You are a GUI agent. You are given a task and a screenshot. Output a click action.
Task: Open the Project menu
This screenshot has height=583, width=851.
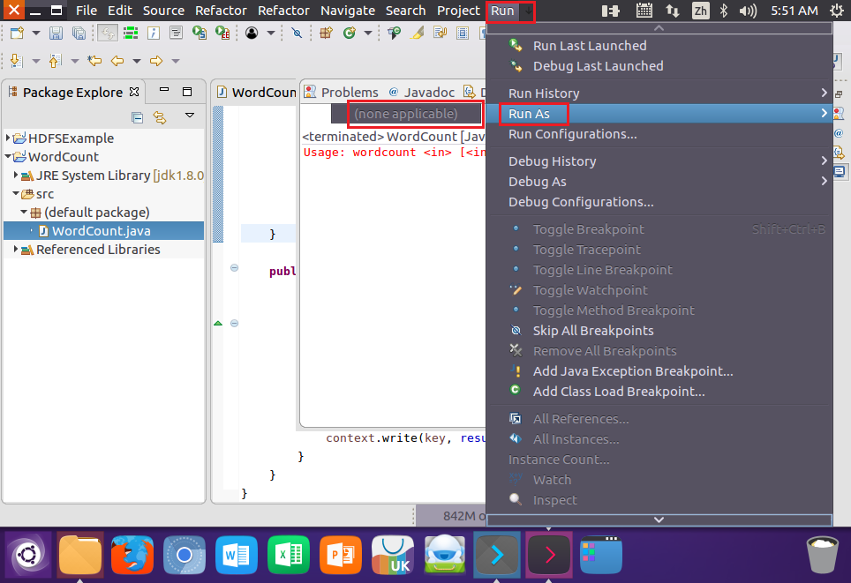(x=458, y=11)
